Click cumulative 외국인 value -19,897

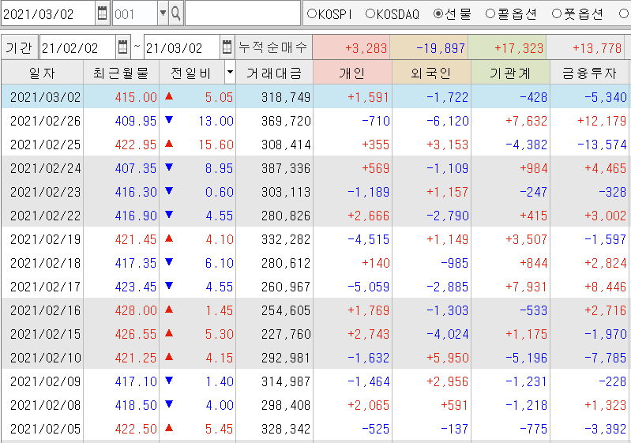441,48
